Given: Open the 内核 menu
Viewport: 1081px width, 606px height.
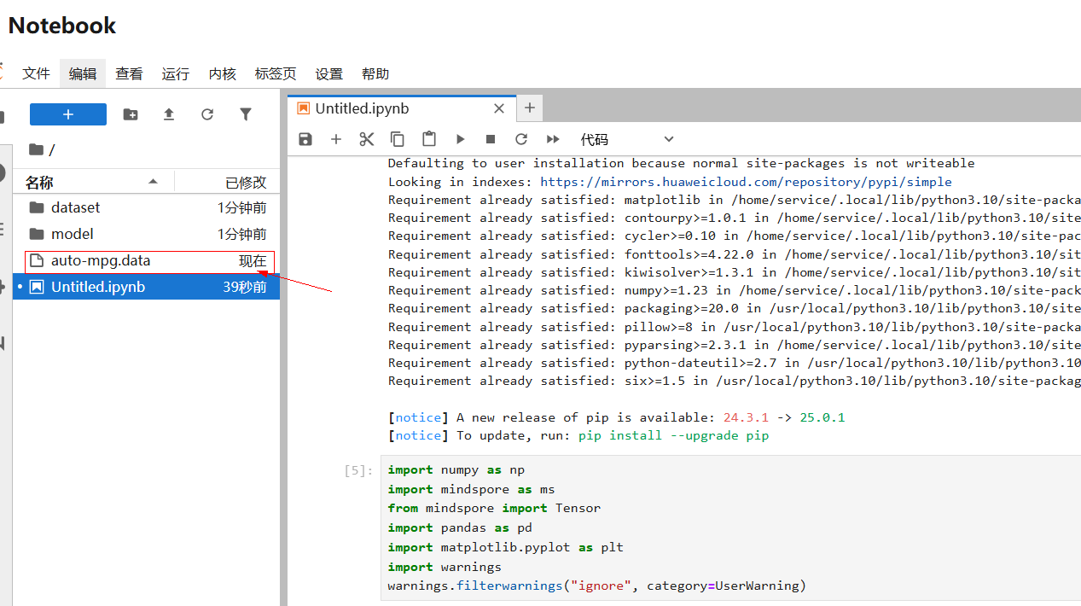Looking at the screenshot, I should (x=222, y=74).
